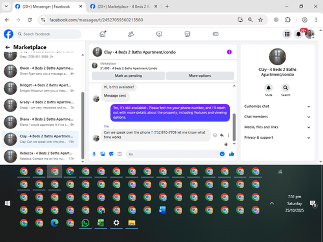This screenshot has height=242, width=323.
Task: Click the Search Facebook field
Action: [48, 34]
